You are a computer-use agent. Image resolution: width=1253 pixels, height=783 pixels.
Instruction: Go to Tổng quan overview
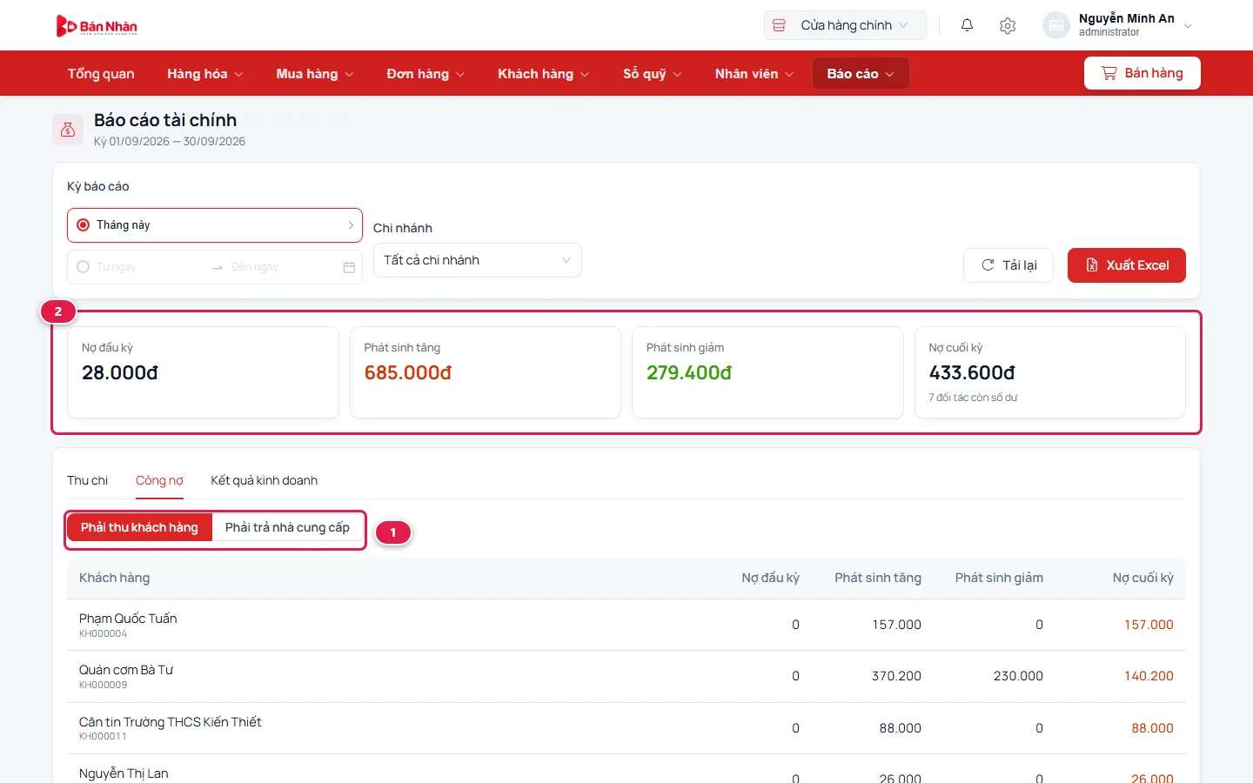(101, 74)
